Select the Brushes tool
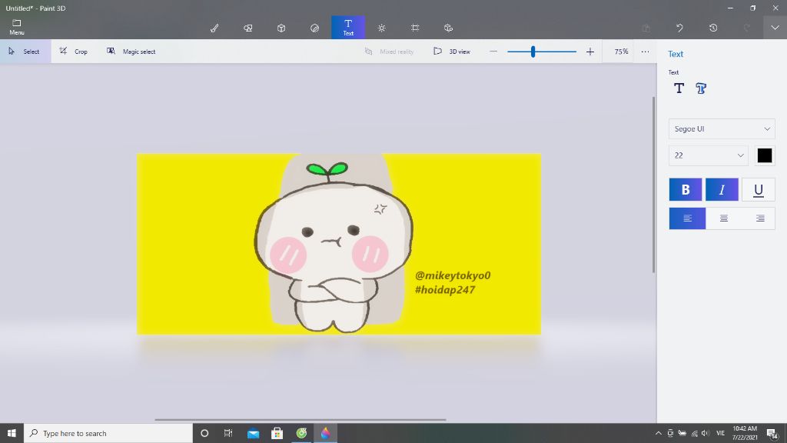 [214, 28]
